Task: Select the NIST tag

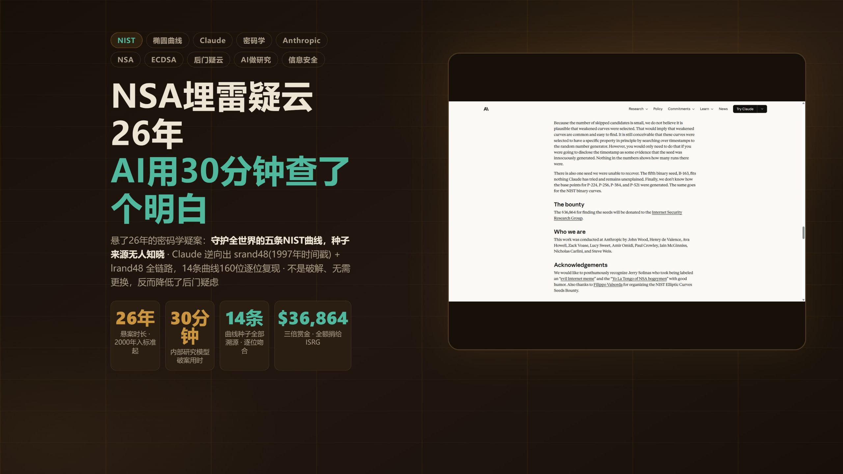Action: click(126, 40)
